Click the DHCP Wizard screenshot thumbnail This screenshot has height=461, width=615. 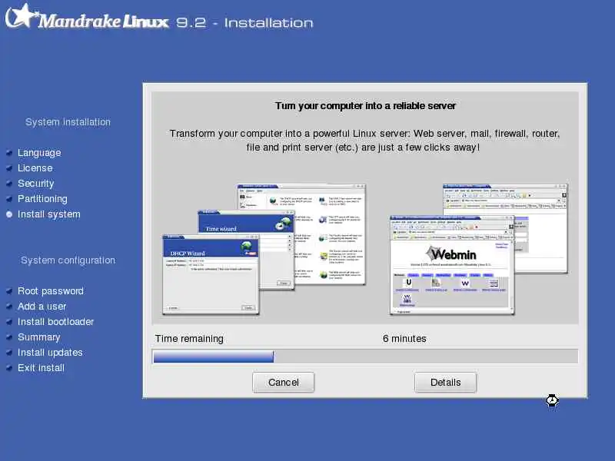click(211, 274)
